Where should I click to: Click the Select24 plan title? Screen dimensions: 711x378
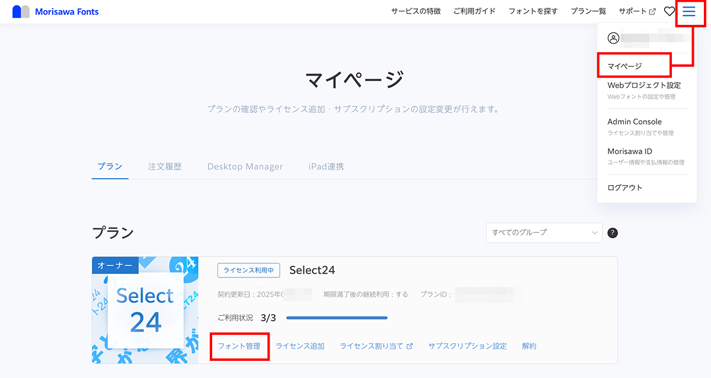(312, 270)
